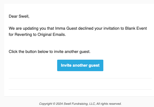Click the separator line above the copyright footer

tap(79, 96)
